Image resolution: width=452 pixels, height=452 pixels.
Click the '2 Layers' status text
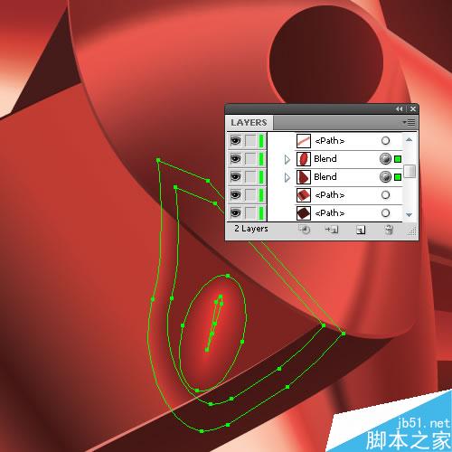click(x=251, y=229)
